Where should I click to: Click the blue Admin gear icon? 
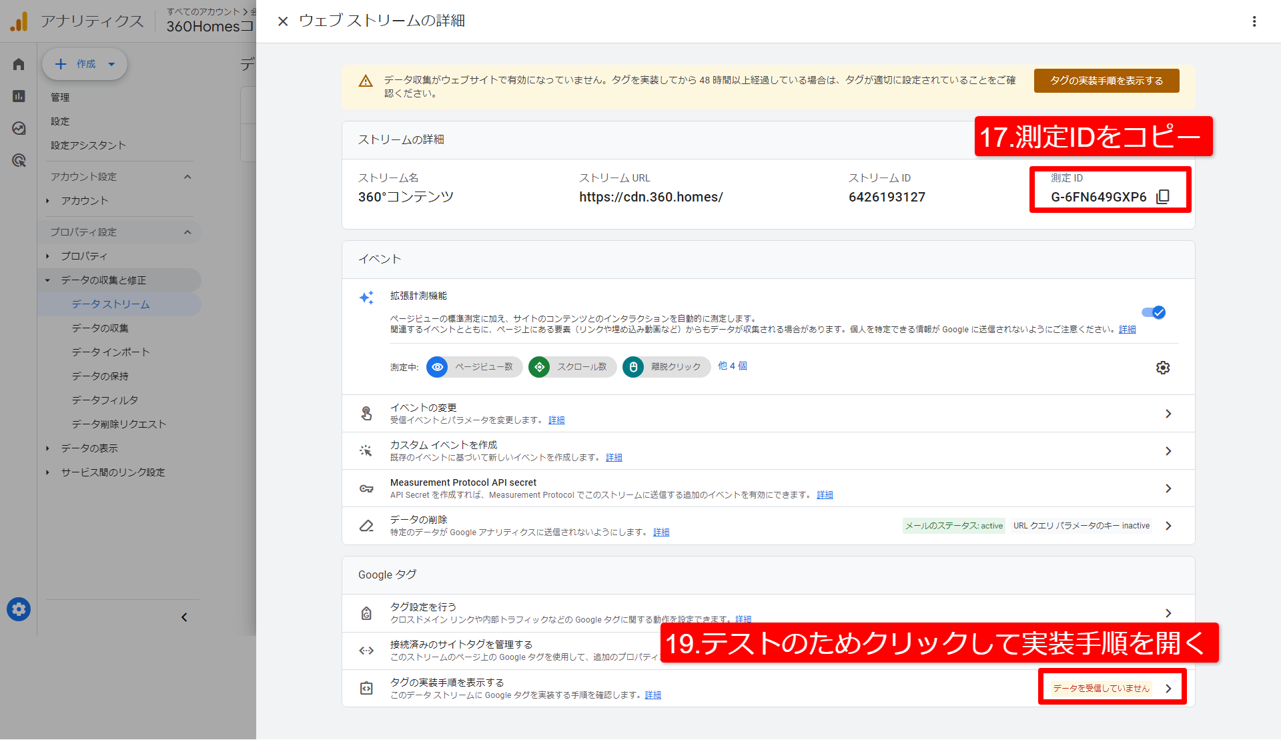[19, 609]
